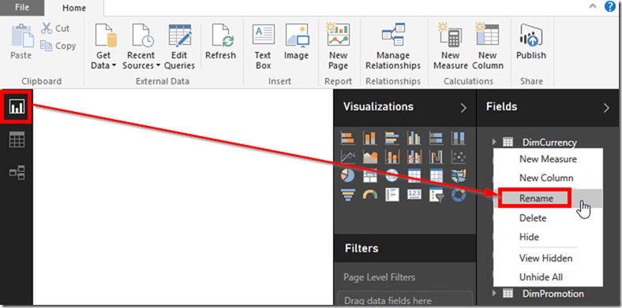This screenshot has width=622, height=308.
Task: Select the Stacked bar chart visualization
Action: coord(348,138)
